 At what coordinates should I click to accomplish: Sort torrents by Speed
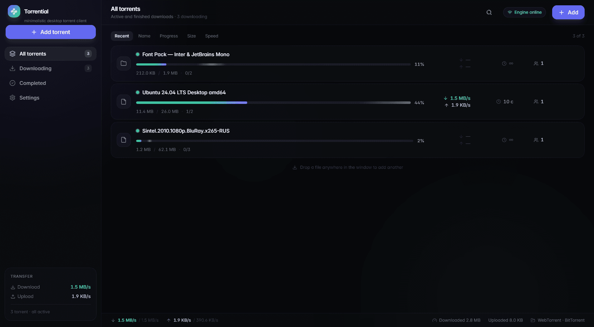coord(212,36)
